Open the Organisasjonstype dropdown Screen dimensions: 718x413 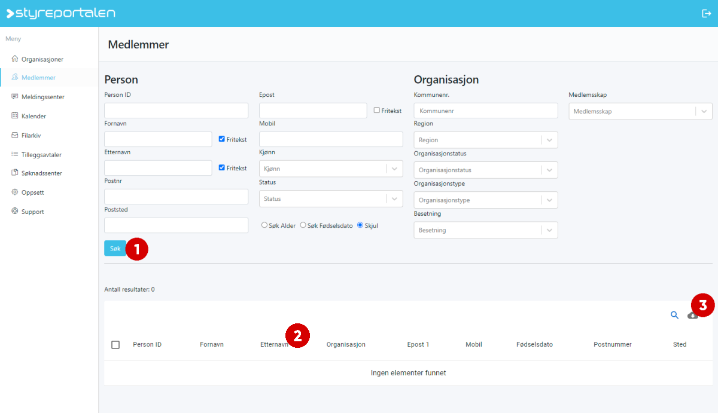coord(485,200)
